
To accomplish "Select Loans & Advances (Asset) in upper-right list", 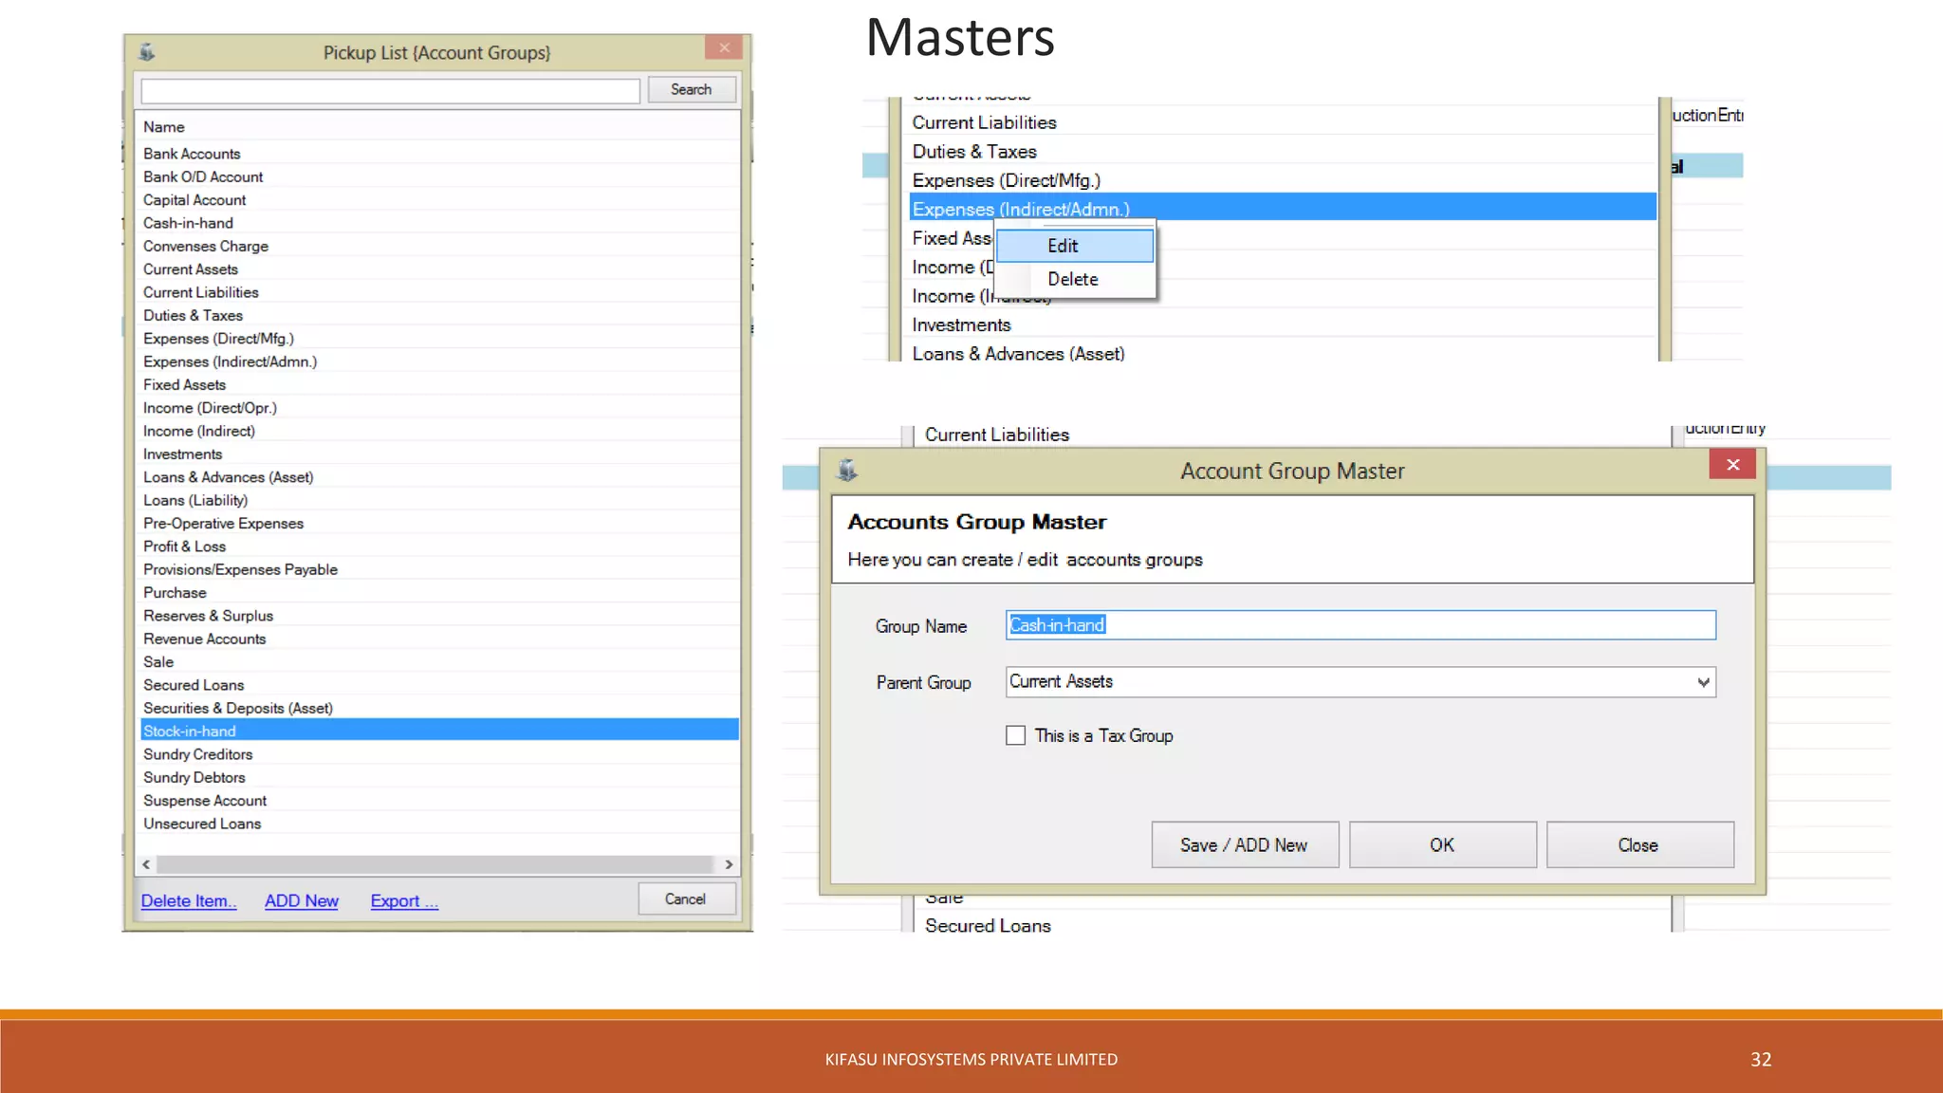I will tap(1283, 354).
